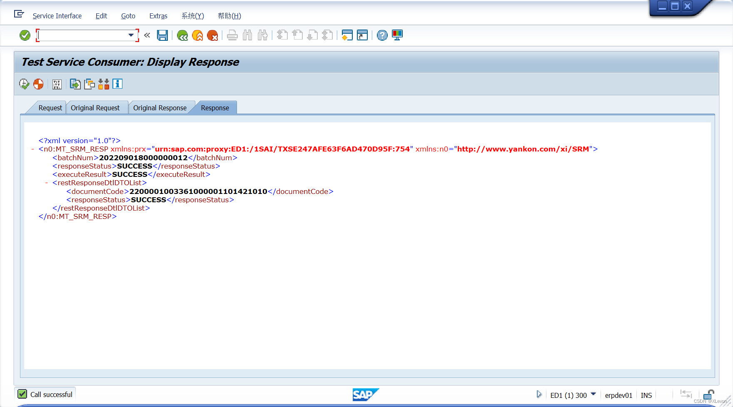Click the red-white lifebuoy icon
The image size is (733, 407).
[38, 84]
